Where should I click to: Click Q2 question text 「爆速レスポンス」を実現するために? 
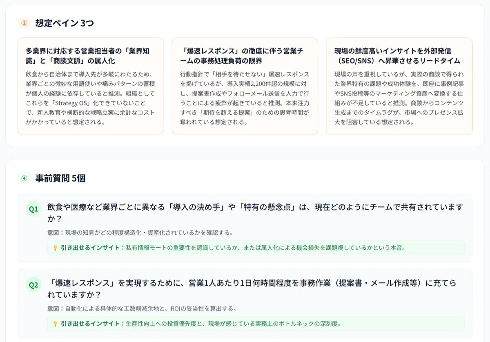tap(252, 289)
